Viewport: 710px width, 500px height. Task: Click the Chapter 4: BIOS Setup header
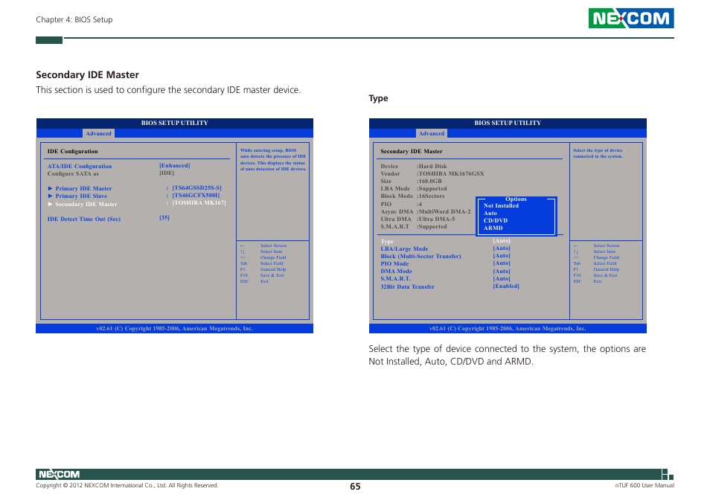(x=74, y=19)
